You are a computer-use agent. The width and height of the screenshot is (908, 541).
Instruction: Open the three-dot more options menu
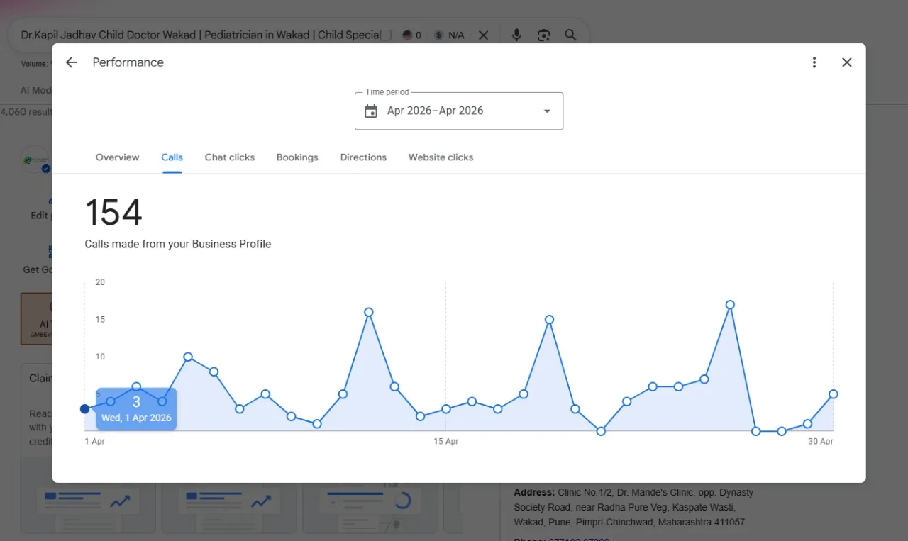click(814, 62)
